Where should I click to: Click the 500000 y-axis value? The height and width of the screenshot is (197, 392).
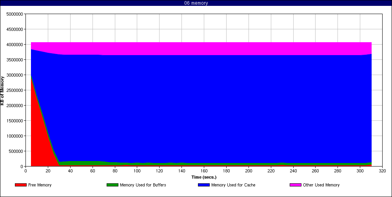[17, 151]
